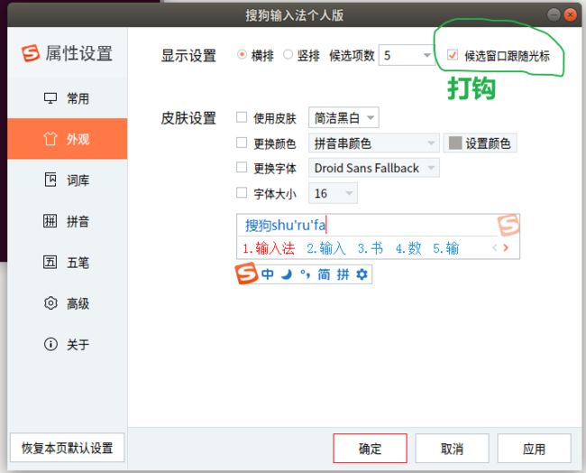Open the 拼音串颜色 dropdown
Viewport: 586px width, 473px height.
[x=374, y=143]
